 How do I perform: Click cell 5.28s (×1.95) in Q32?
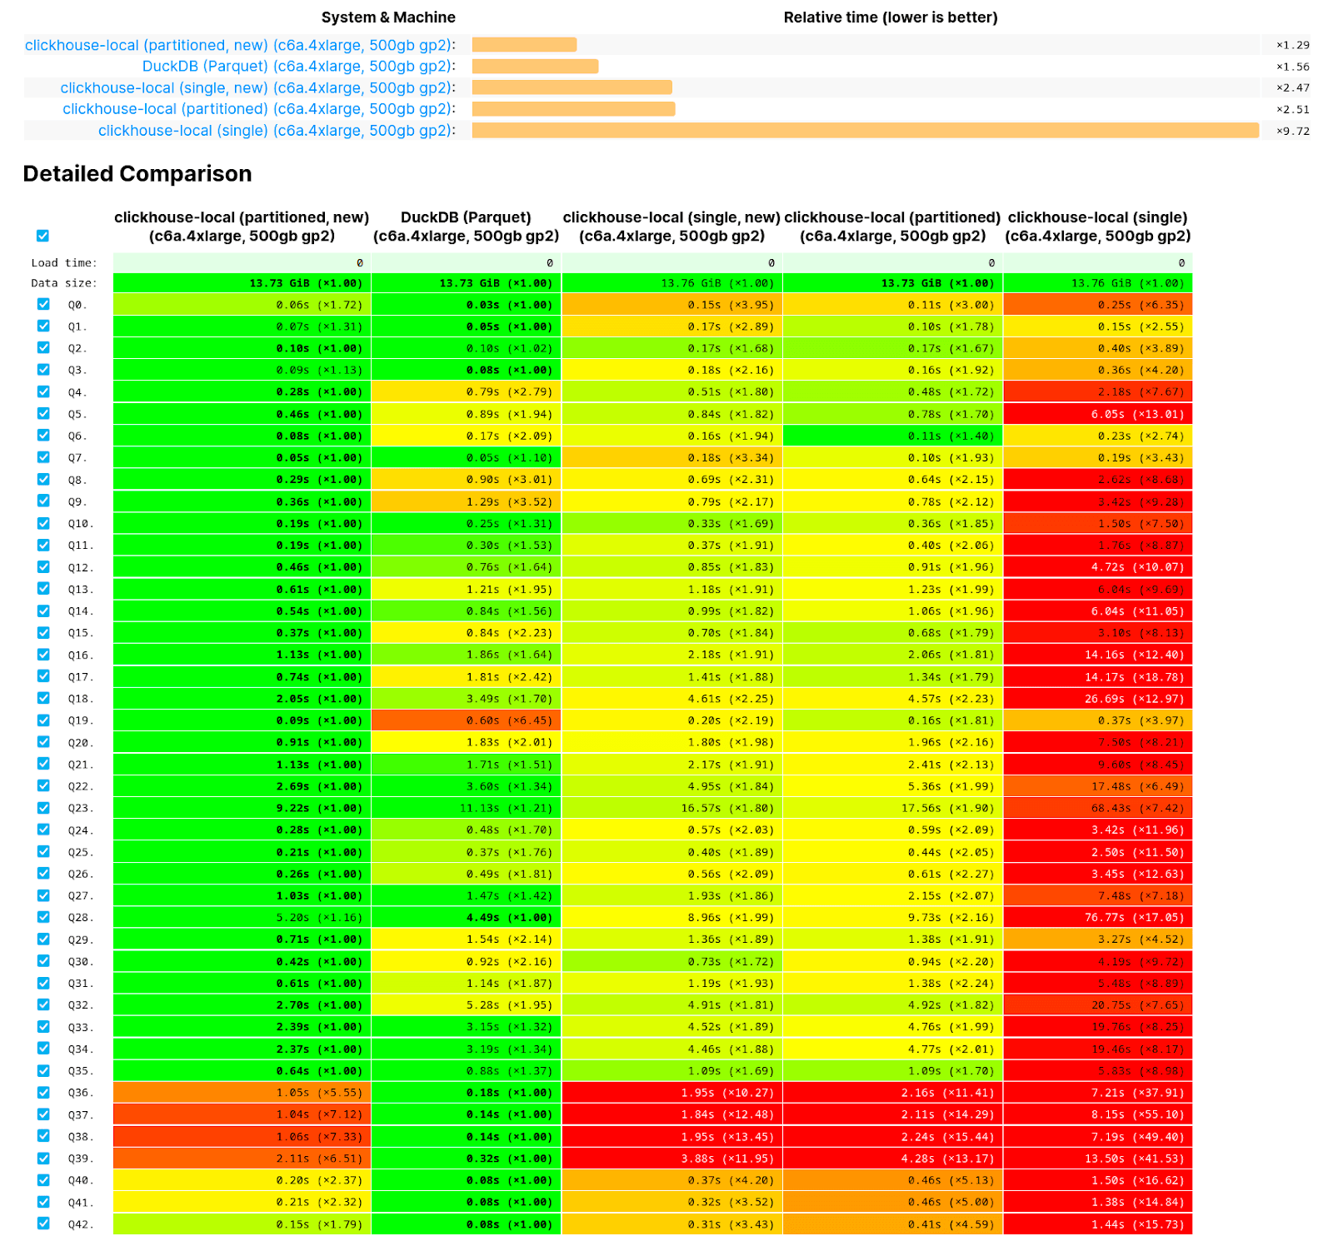467,1004
